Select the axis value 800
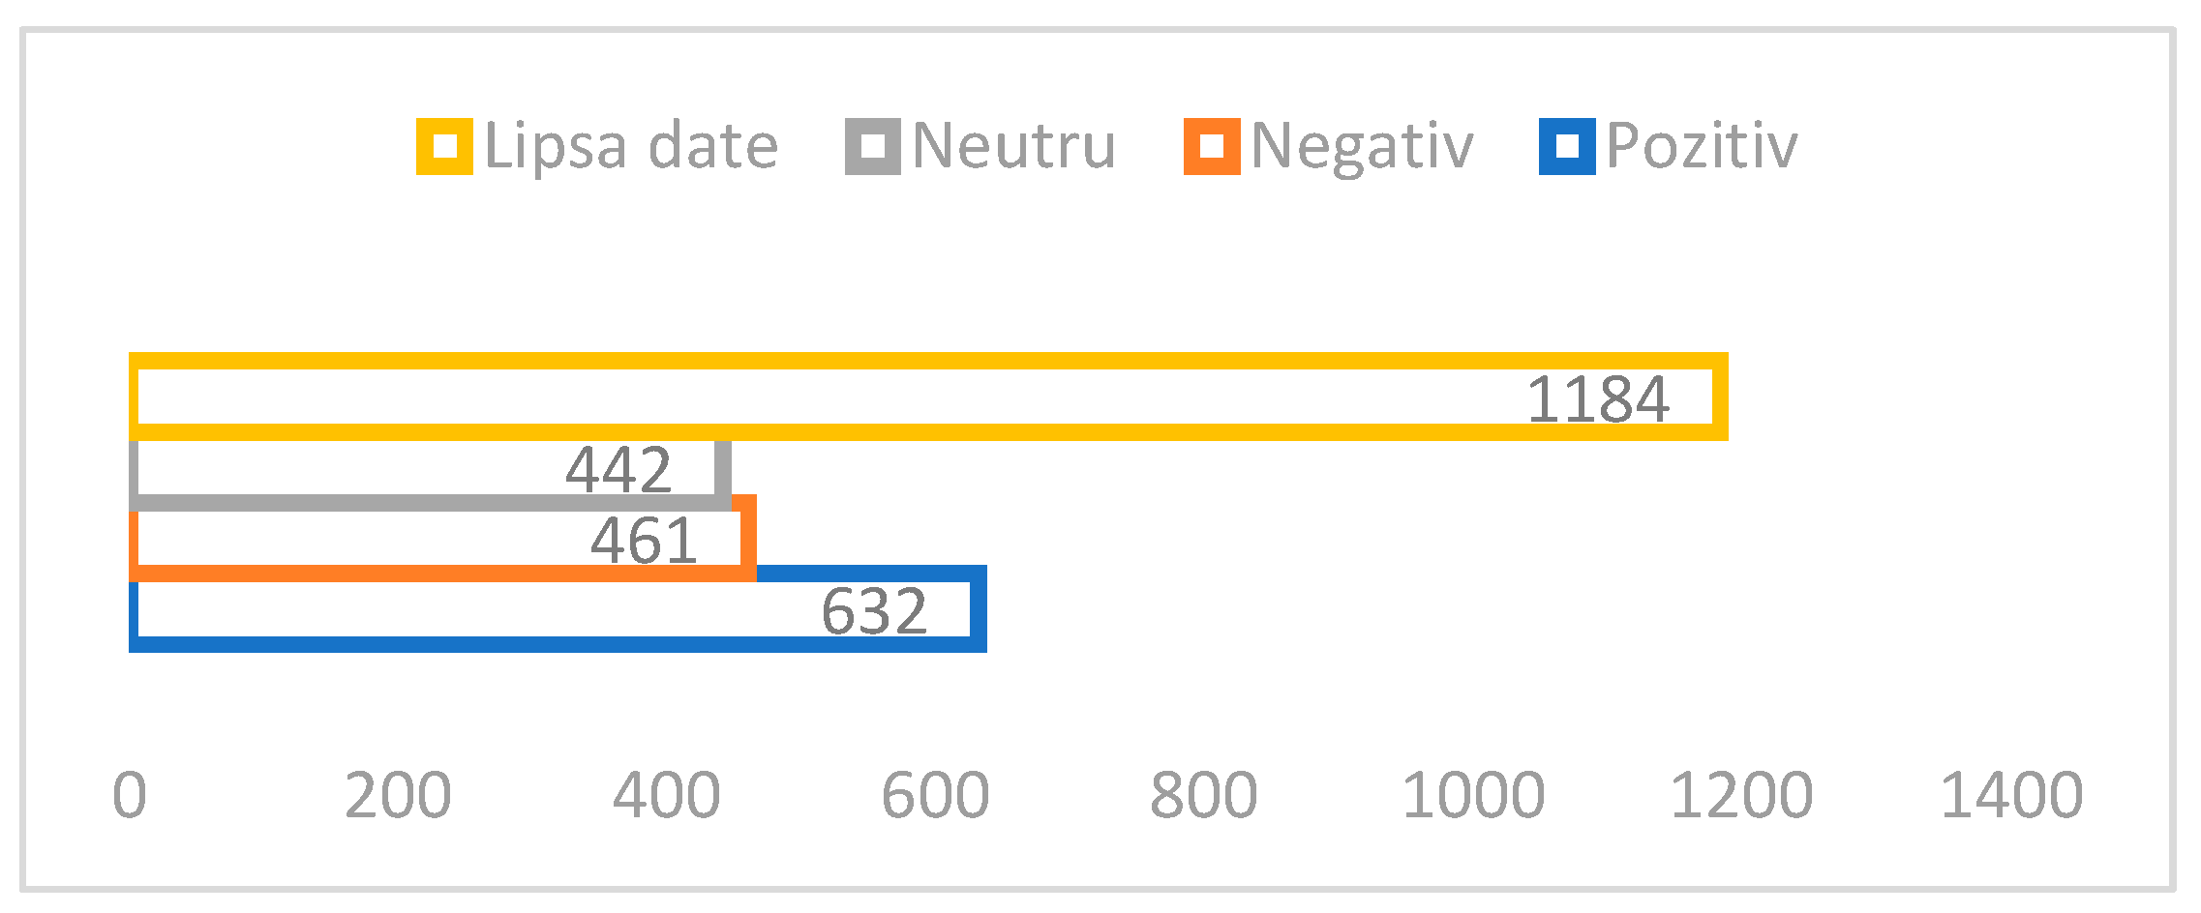Screen dimensions: 2201x913 click(x=1203, y=796)
